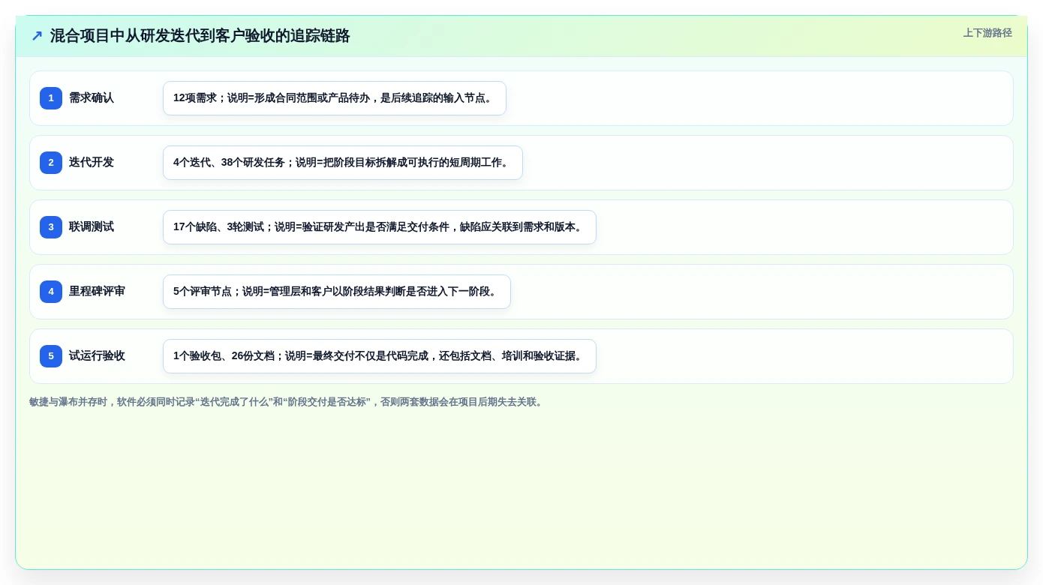Open the 17个缺陷、3轮测试 description box

380,227
